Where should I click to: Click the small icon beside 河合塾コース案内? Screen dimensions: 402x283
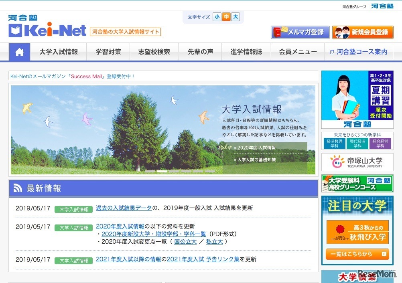coord(331,51)
